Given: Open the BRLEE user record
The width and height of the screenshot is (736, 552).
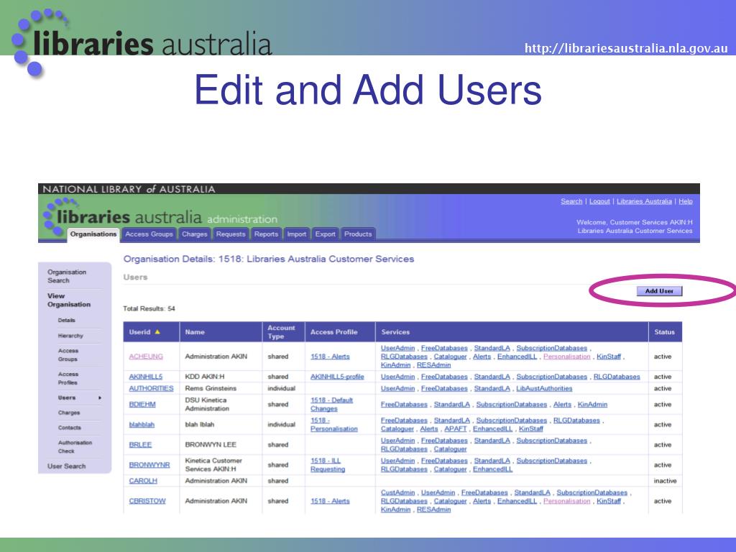Looking at the screenshot, I should point(140,444).
